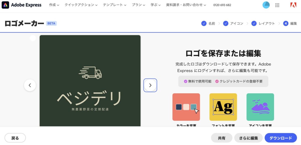Image resolution: width=301 pixels, height=145 pixels.
Task: Open the 学ぶ menu
Action: coord(156,5)
